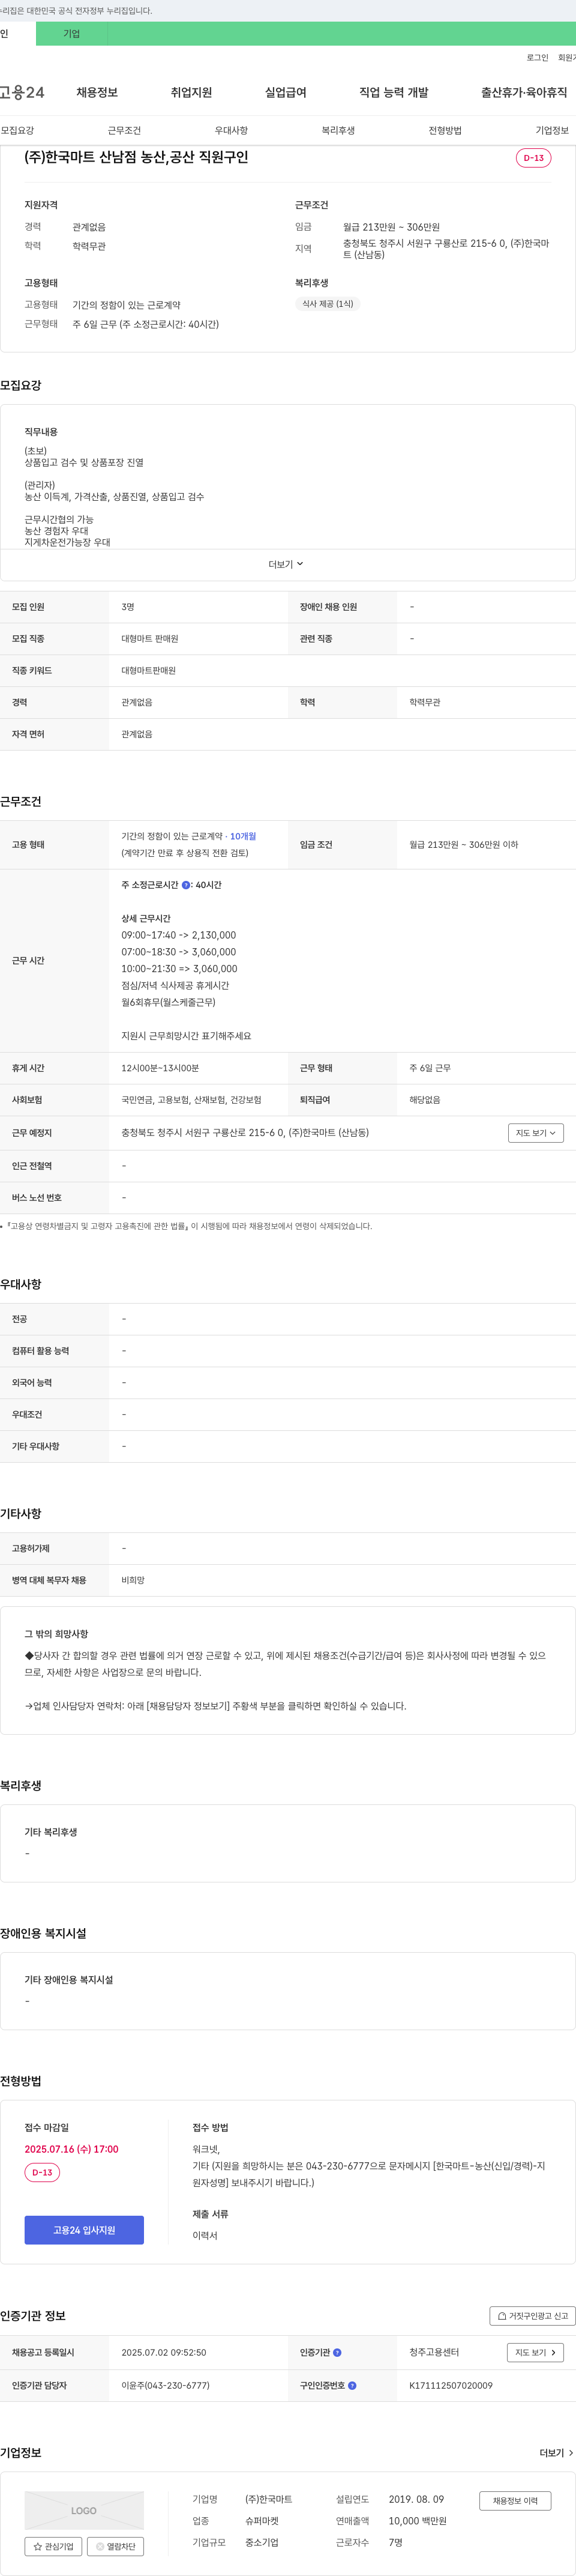Open the 출산휴가·육아휴직 menu
Image resolution: width=576 pixels, height=2576 pixels.
[524, 92]
